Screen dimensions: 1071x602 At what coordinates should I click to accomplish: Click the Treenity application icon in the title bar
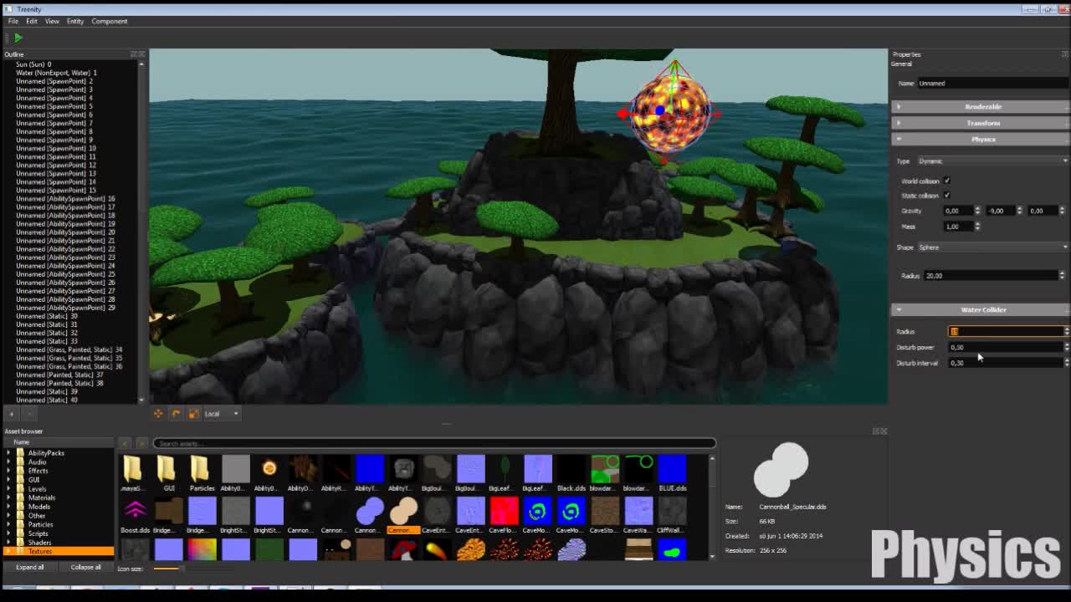[x=10, y=9]
